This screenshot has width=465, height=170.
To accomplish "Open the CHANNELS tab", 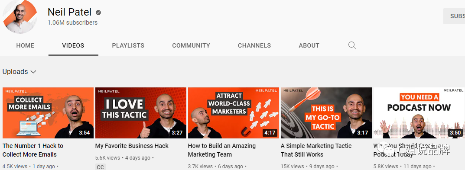I will point(254,45).
